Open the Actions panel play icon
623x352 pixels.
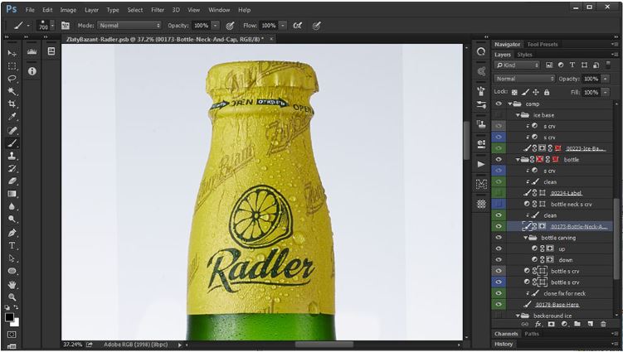(x=481, y=164)
